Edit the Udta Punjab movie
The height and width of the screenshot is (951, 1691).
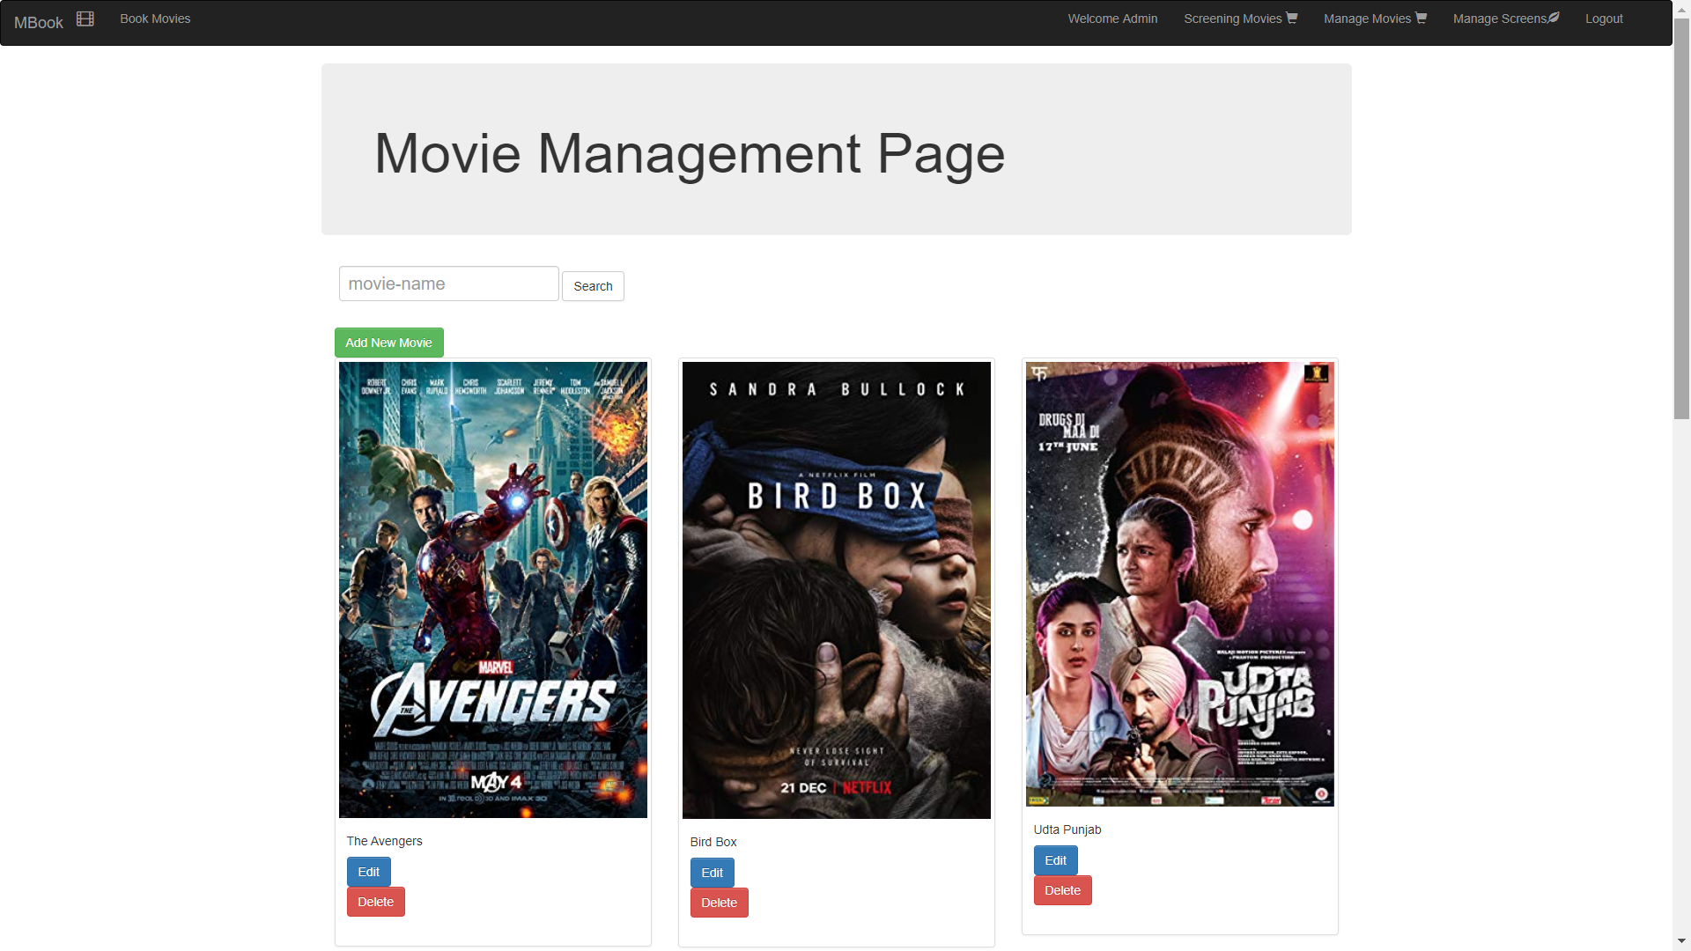point(1055,860)
